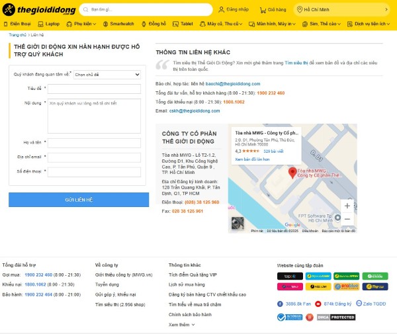This screenshot has height=334, width=397.
Task: Expand Xem thêm in footer
Action: pos(181,325)
